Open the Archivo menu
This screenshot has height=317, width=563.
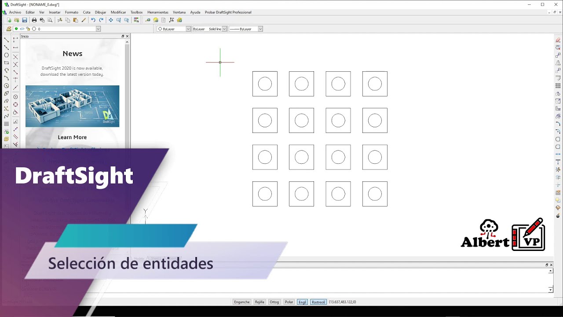tap(15, 12)
